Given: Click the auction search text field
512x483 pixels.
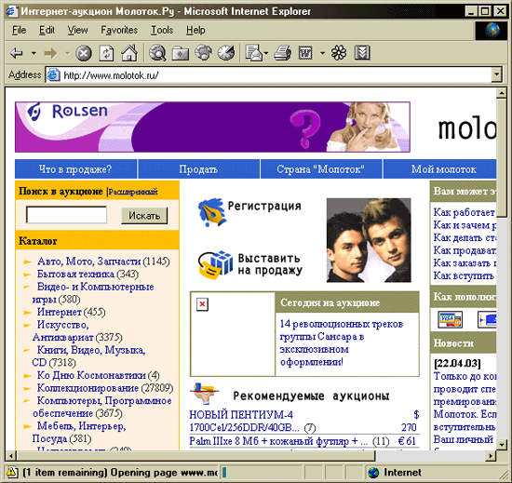Looking at the screenshot, I should pos(67,215).
